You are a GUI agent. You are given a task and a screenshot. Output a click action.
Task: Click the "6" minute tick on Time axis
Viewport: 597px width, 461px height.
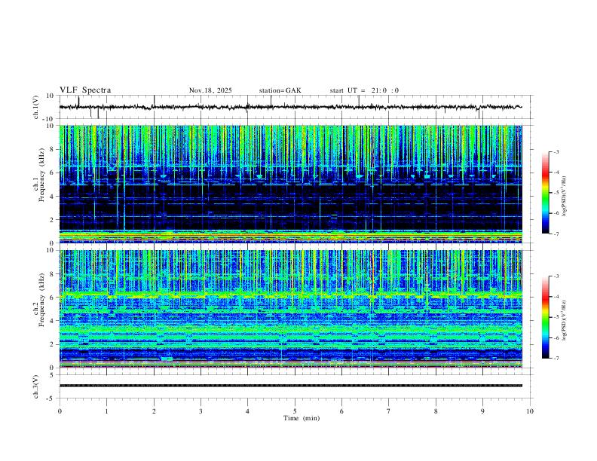[341, 411]
